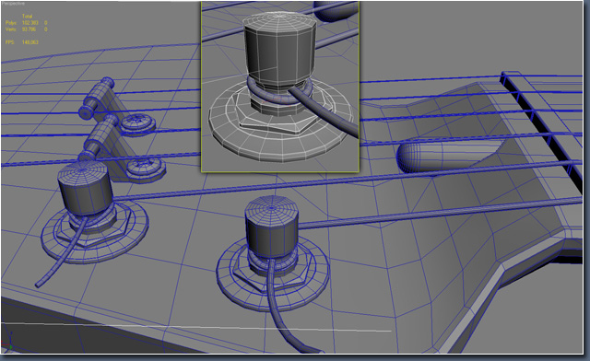The width and height of the screenshot is (590, 361).
Task: Select the inset close-up tuning peg thumbnail
Action: click(x=280, y=87)
